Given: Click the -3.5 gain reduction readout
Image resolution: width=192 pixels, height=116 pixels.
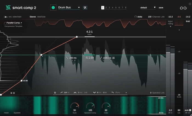Looking at the screenshot, I should (x=179, y=17).
